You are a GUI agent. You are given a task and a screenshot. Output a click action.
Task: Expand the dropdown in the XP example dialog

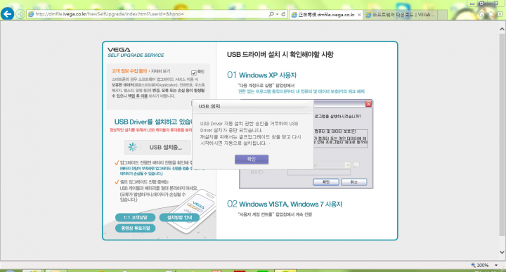(x=348, y=165)
